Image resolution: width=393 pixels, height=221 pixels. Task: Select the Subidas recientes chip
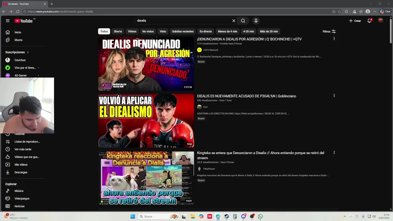(x=183, y=31)
